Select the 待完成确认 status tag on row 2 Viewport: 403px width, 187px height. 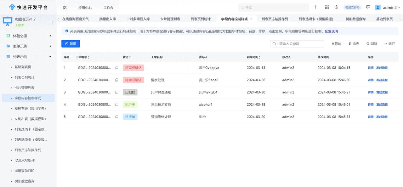[x=133, y=80]
